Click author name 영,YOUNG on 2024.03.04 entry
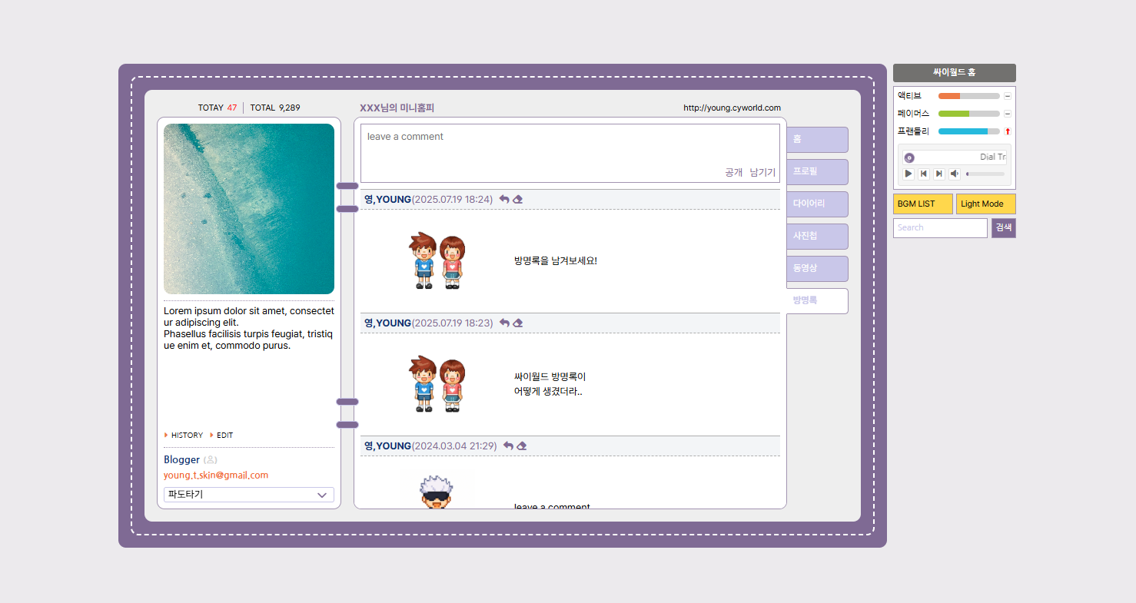Screen dimensions: 1136x603 [x=388, y=446]
